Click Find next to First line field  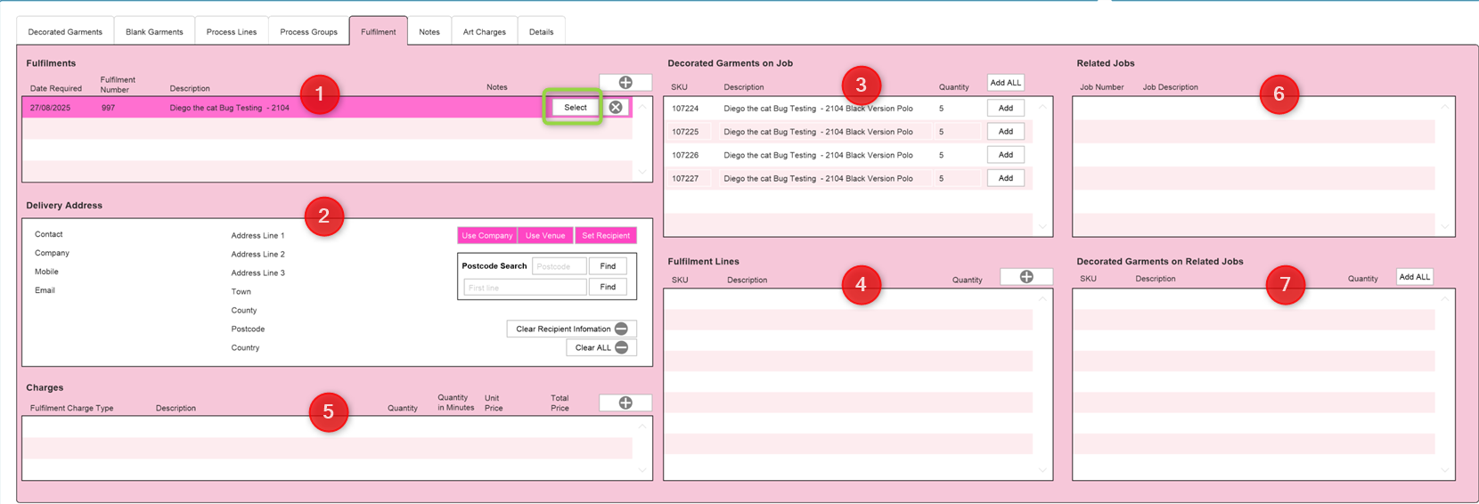click(x=608, y=287)
